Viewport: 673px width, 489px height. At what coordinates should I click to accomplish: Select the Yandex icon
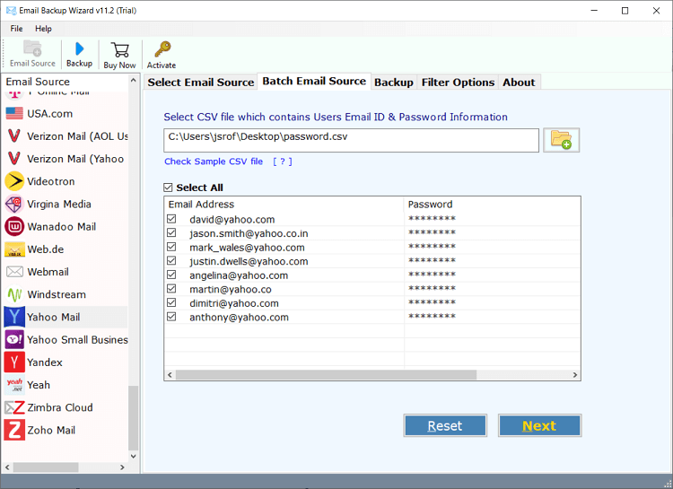14,362
